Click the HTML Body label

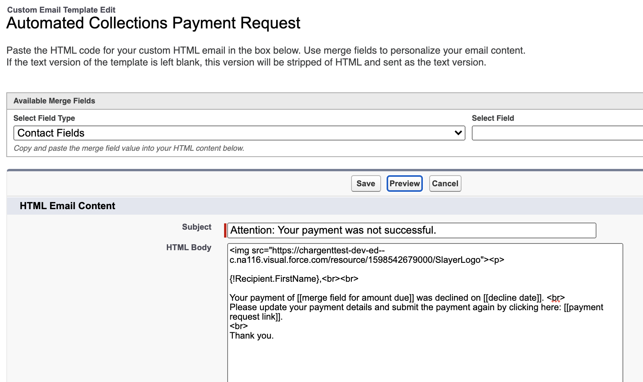(x=189, y=247)
